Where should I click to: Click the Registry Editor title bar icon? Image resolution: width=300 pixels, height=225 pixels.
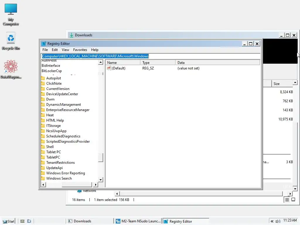[x=44, y=44]
